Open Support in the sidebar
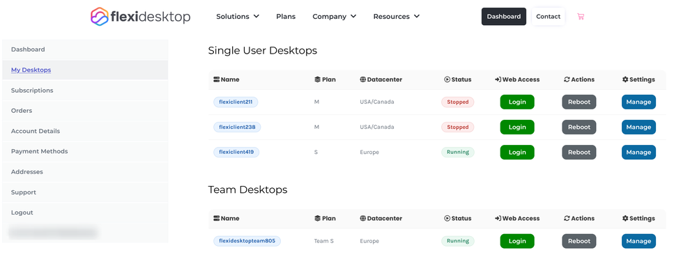Image resolution: width=697 pixels, height=280 pixels. tap(85, 192)
